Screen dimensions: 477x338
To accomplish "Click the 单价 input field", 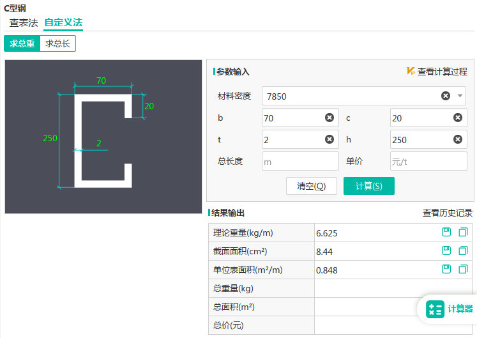I will click(428, 162).
